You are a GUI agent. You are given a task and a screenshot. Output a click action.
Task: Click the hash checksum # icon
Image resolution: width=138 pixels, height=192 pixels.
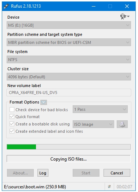tap(109, 187)
